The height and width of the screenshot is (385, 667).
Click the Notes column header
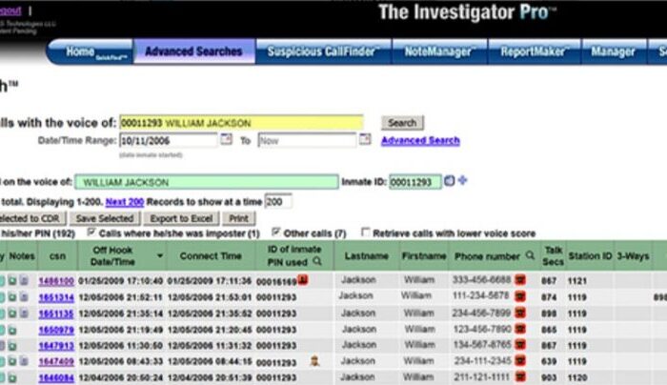[x=22, y=256]
